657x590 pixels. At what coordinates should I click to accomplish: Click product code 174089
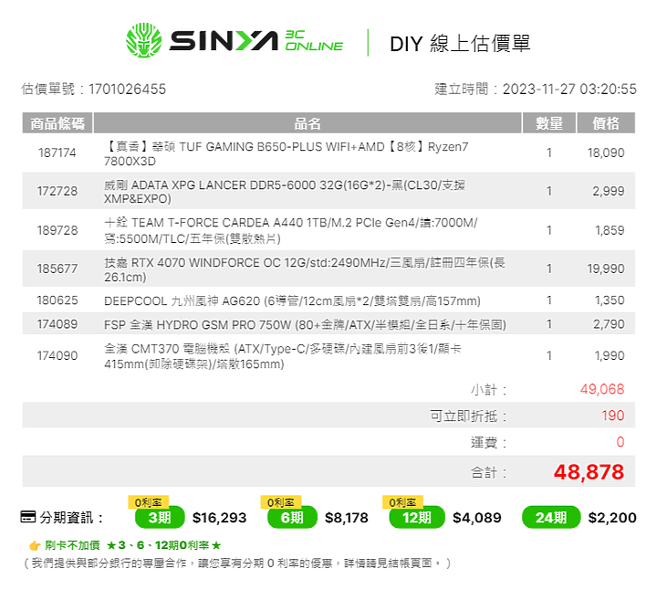57,324
